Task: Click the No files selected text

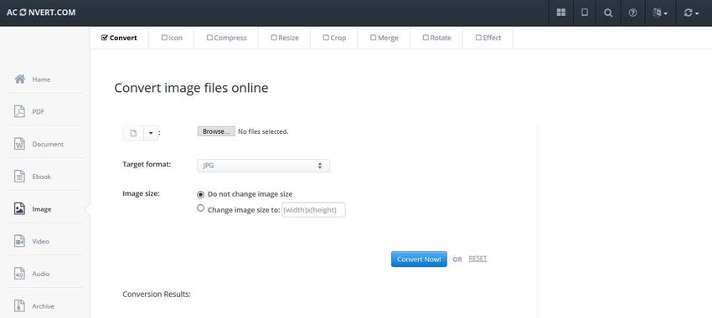Action: pyautogui.click(x=263, y=131)
